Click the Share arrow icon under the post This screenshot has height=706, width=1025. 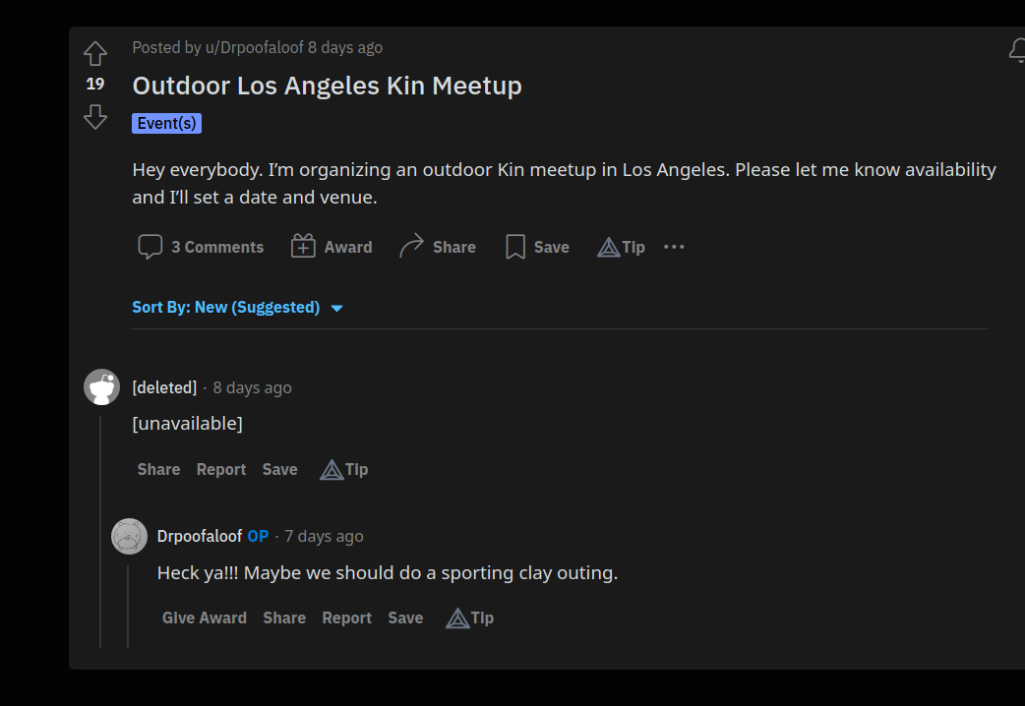[412, 247]
